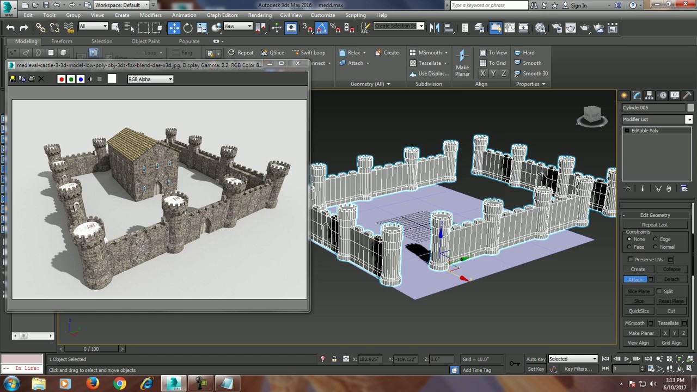Open the Curve Editor toolbar icon

click(x=510, y=28)
